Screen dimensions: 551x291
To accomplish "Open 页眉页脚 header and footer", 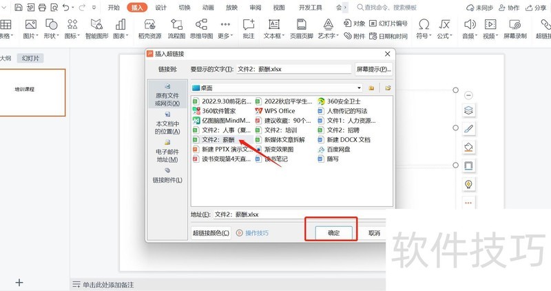I will point(302,29).
